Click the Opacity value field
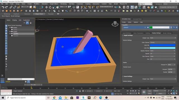The image size is (179, 100). pos(162,54)
